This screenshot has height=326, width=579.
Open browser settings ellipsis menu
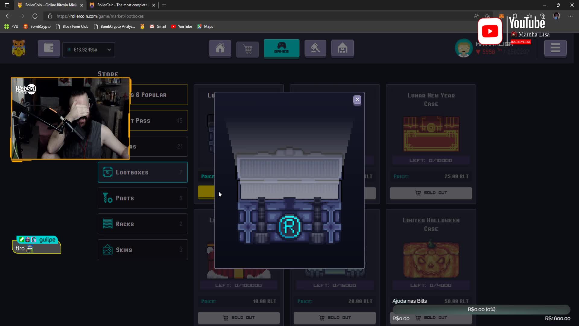coord(570,16)
